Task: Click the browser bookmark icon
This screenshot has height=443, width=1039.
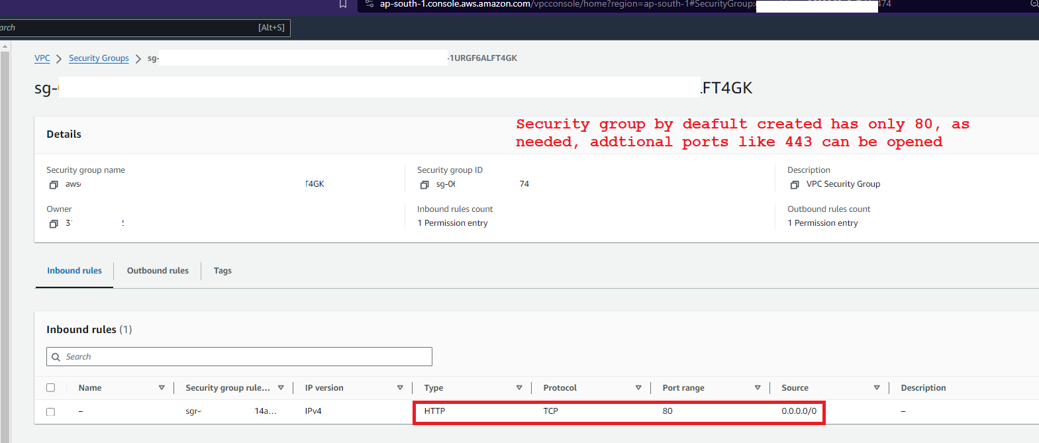Action: tap(343, 4)
